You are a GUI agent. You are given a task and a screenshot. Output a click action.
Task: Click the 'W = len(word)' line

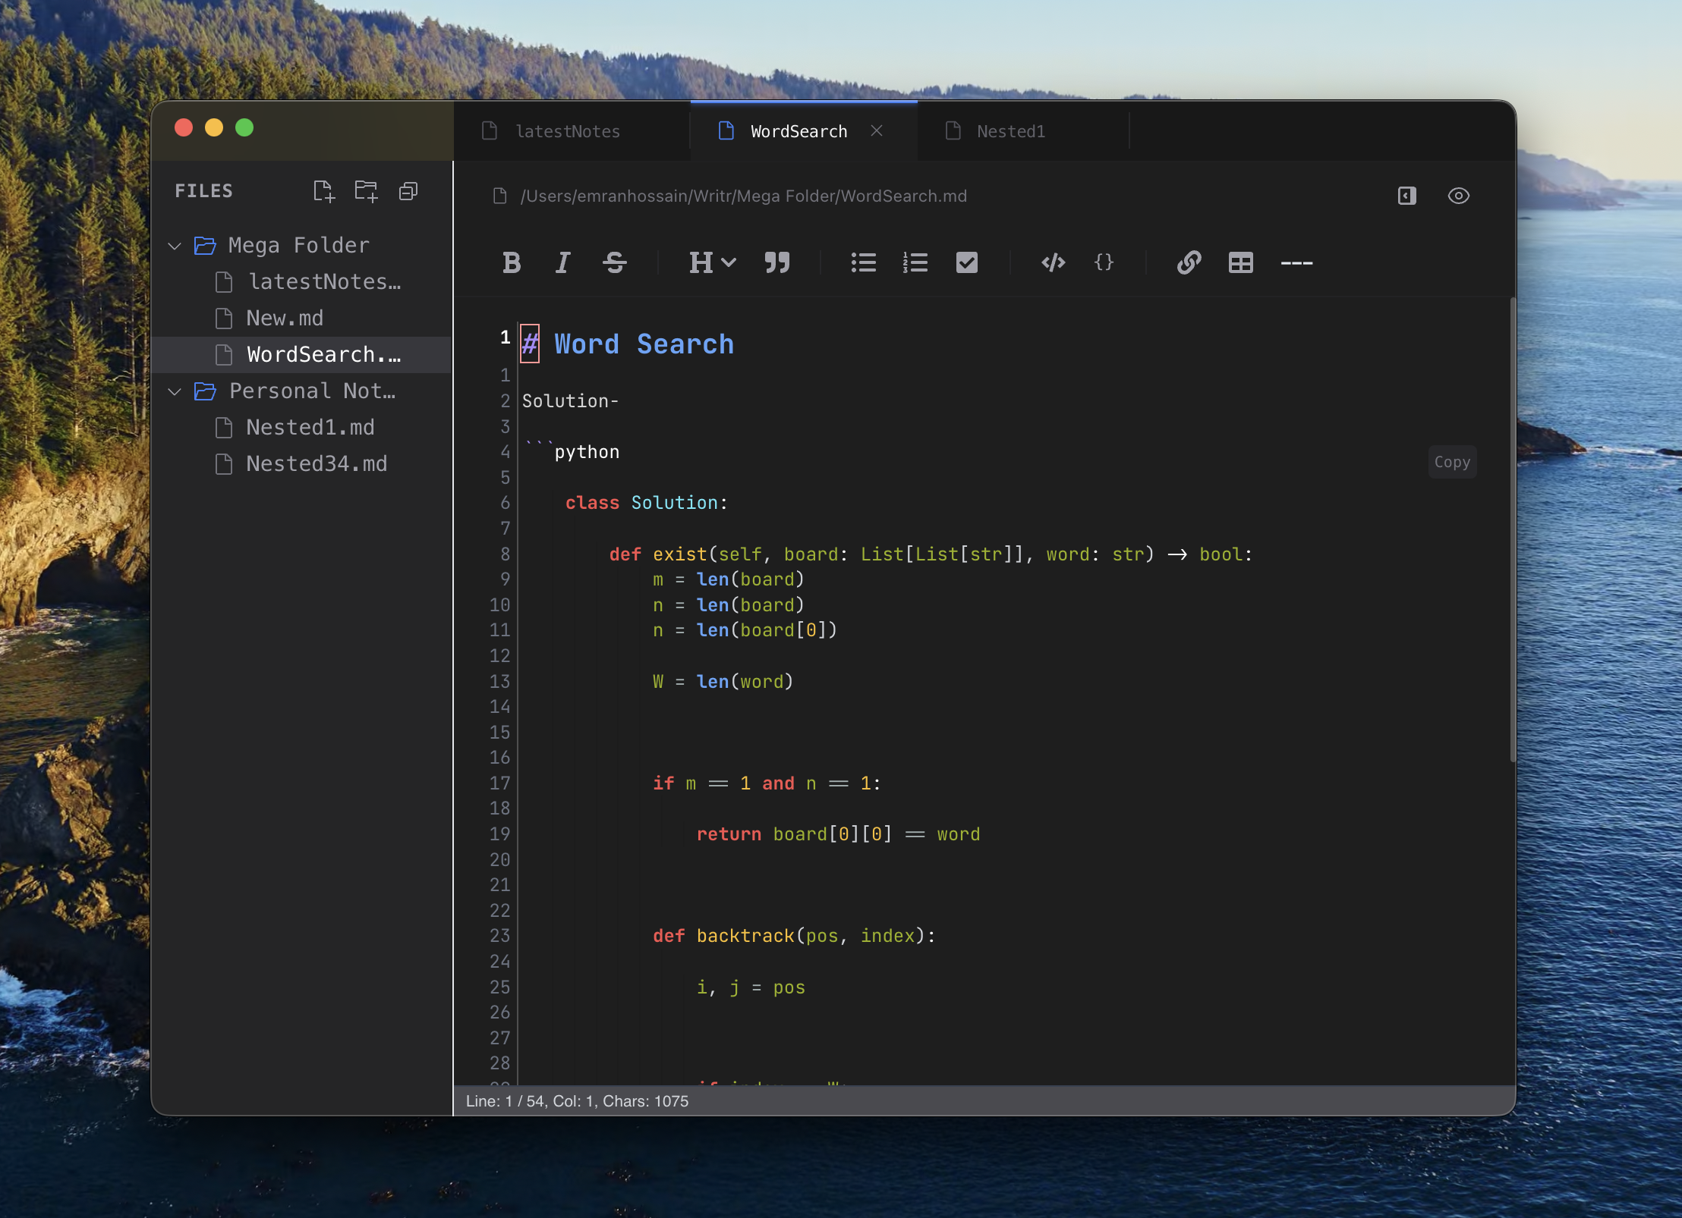(x=723, y=682)
